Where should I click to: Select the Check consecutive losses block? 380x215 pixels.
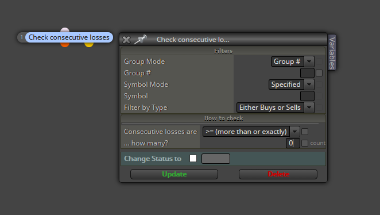[x=69, y=37]
